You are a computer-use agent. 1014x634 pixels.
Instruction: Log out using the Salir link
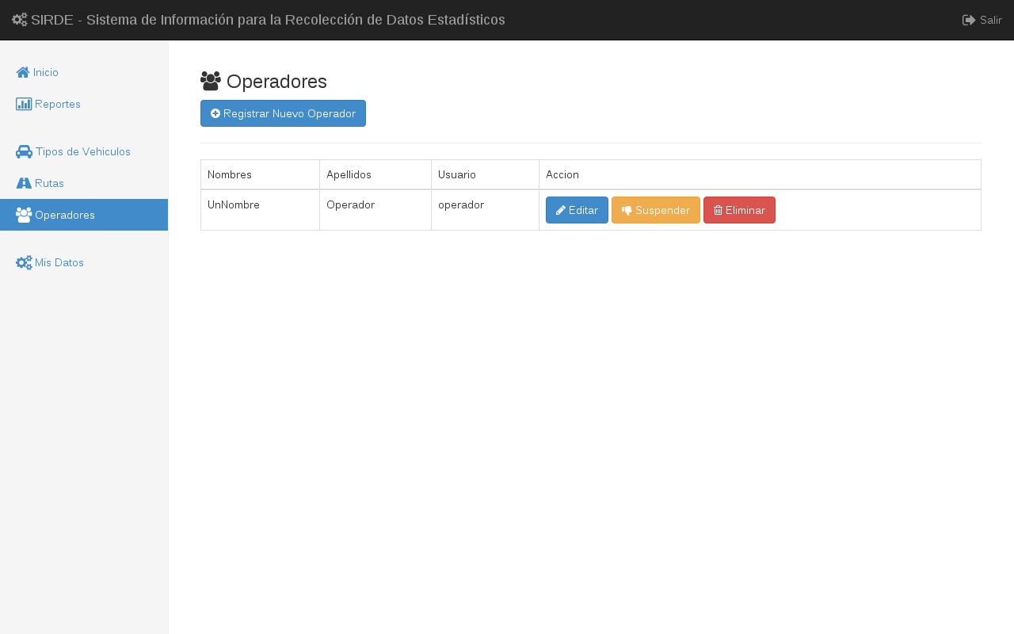982,20
